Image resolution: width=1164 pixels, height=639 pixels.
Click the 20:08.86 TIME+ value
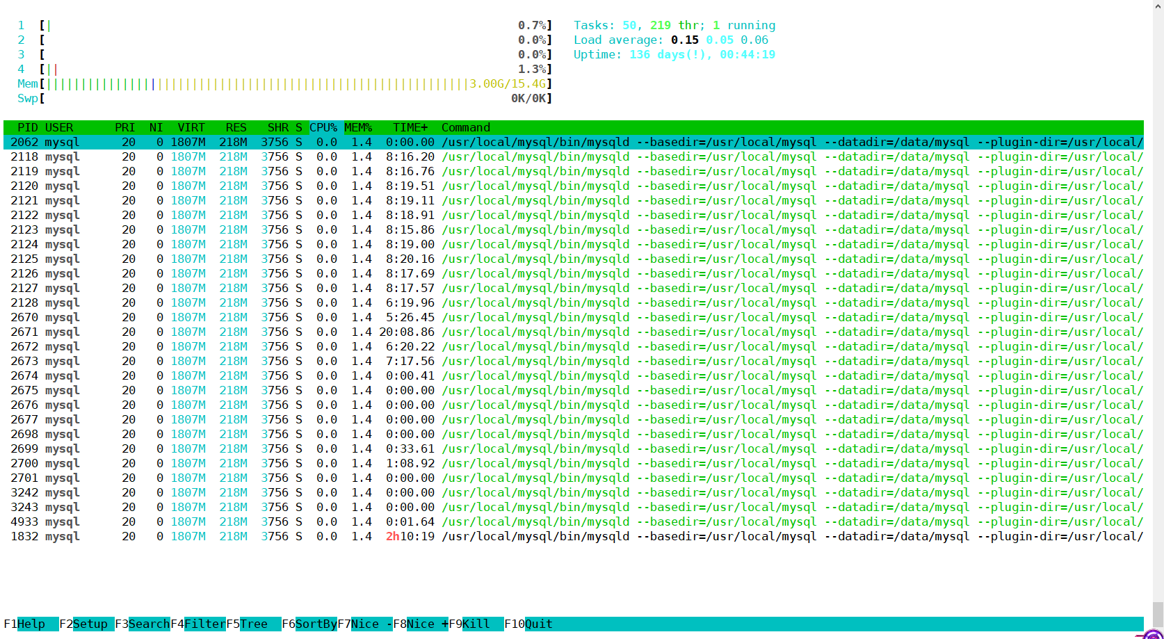[407, 332]
